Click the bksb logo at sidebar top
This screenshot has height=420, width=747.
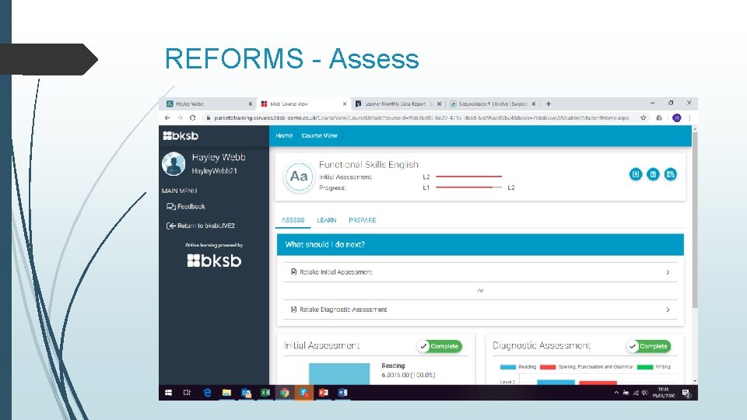(x=181, y=135)
